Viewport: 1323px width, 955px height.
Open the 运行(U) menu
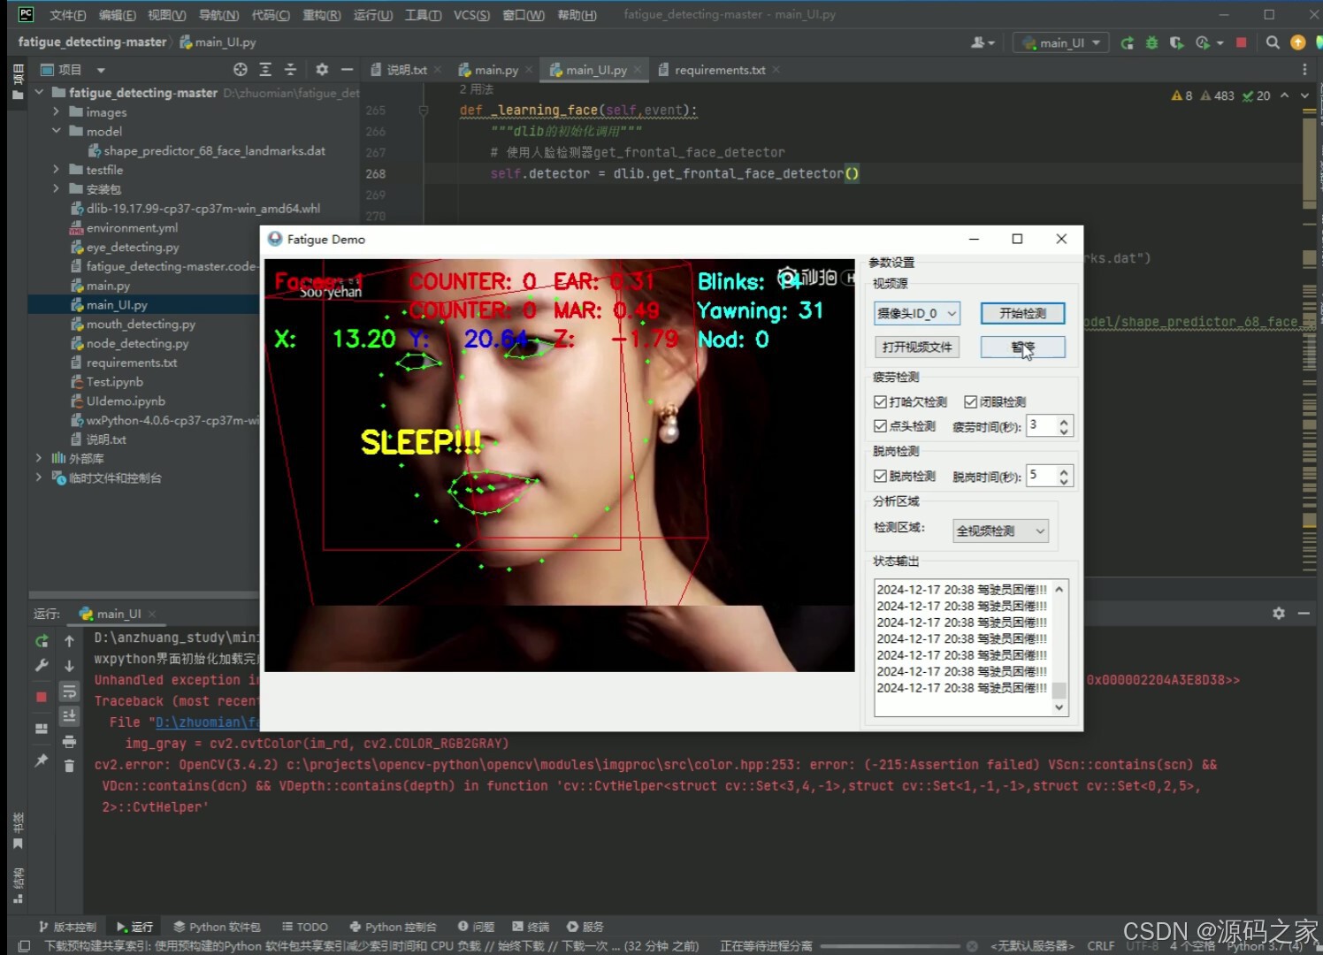373,15
